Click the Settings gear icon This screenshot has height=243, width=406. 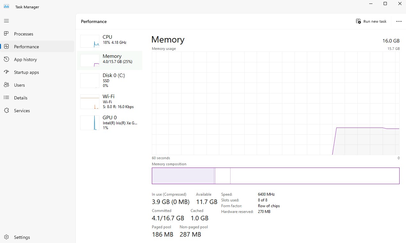[x=6, y=237]
